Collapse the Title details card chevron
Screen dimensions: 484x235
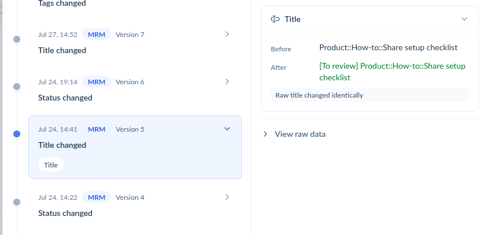coord(464,19)
